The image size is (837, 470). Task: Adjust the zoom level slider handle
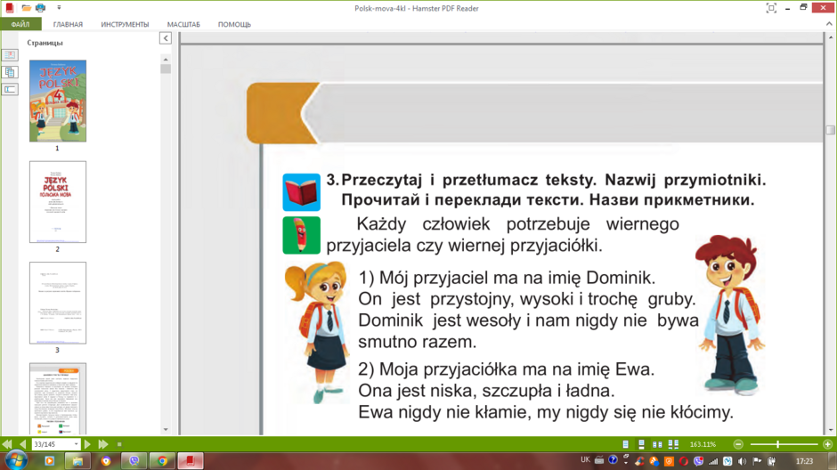pyautogui.click(x=777, y=444)
